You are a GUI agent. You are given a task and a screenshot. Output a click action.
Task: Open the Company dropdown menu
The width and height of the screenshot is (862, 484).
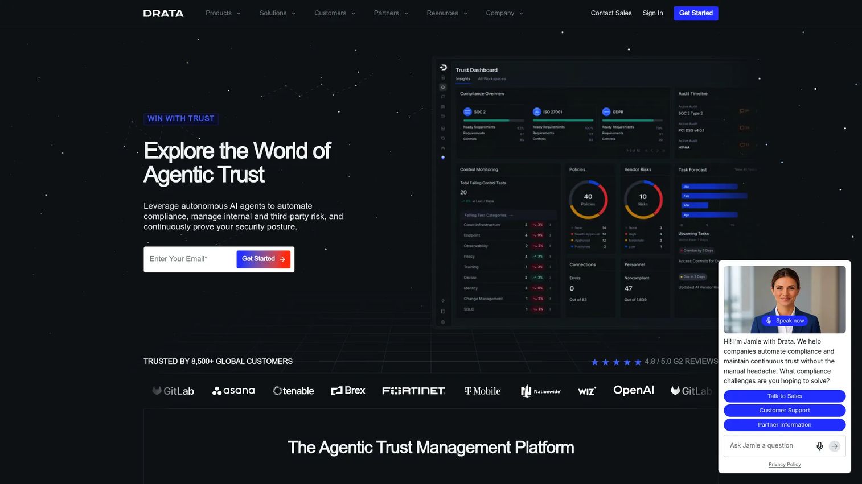point(504,13)
